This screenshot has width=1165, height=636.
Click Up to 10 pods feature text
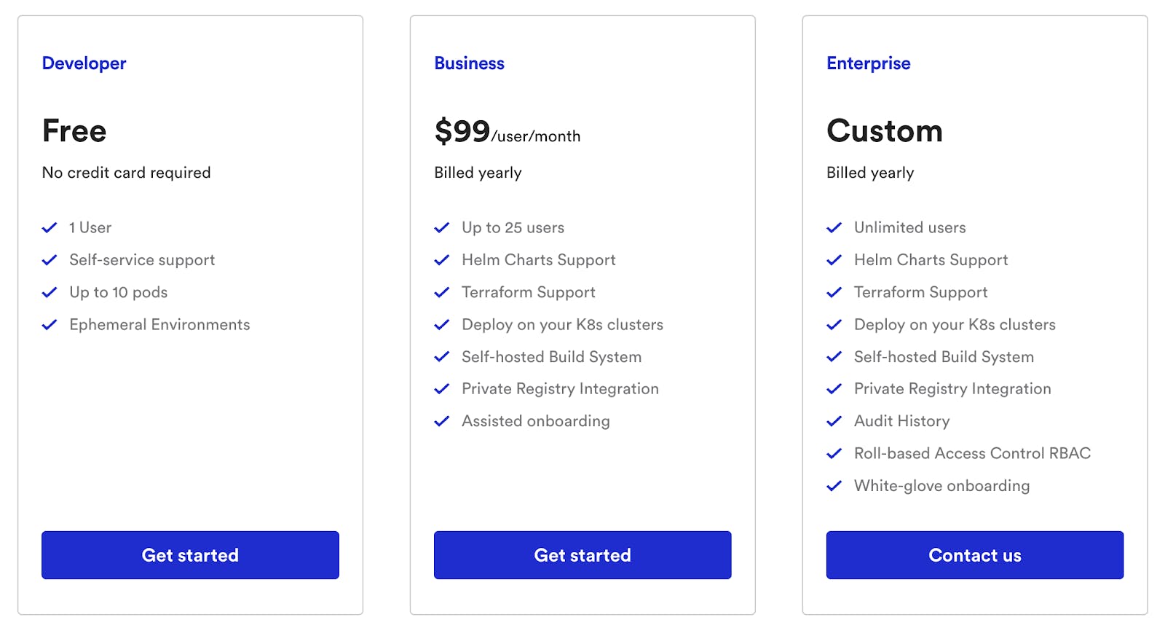pyautogui.click(x=118, y=292)
